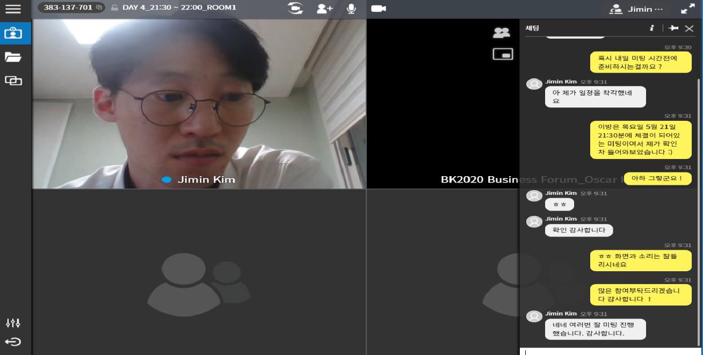Image resolution: width=703 pixels, height=355 pixels.
Task: Open the Jimin profile menu
Action: (636, 9)
